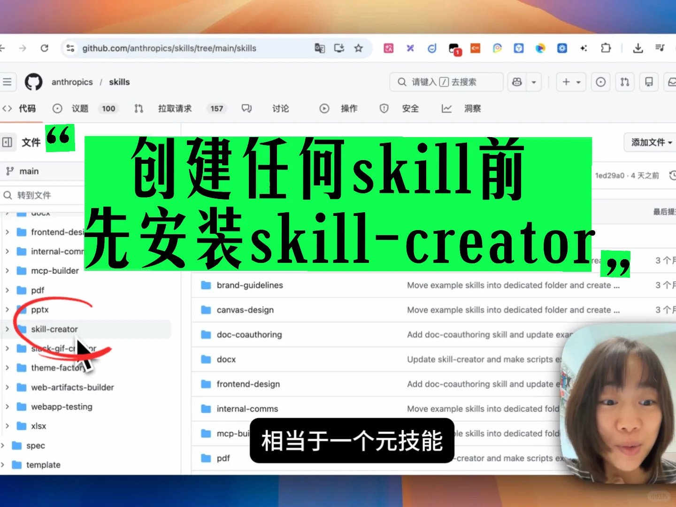Go forward with the browser arrow

coord(23,48)
